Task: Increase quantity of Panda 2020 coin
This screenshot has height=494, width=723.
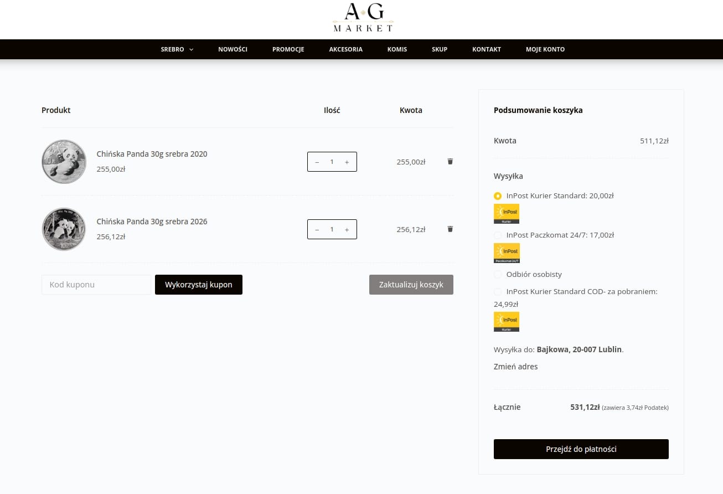Action: click(347, 162)
